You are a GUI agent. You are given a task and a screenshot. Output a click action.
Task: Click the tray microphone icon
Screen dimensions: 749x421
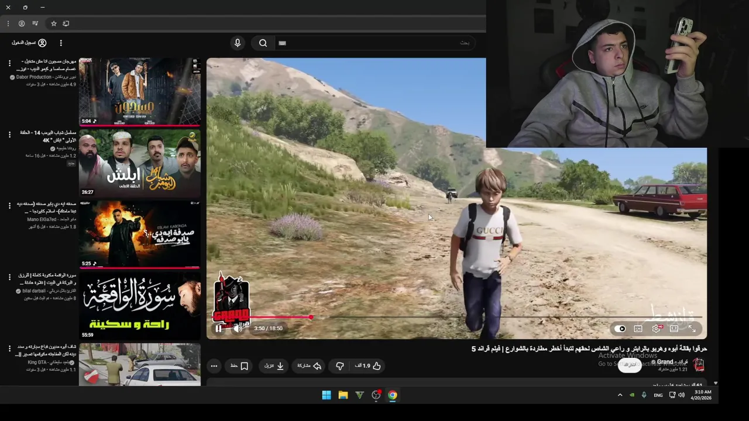(644, 395)
